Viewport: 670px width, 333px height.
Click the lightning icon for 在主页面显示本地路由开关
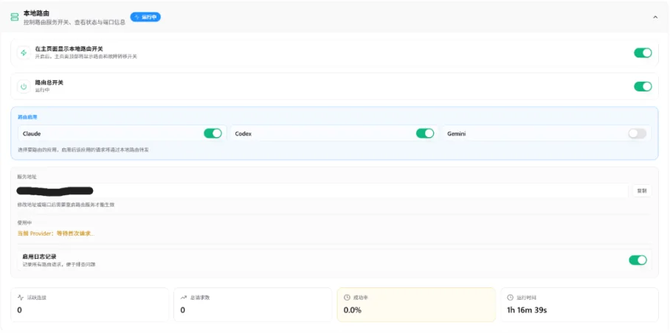[x=24, y=52]
